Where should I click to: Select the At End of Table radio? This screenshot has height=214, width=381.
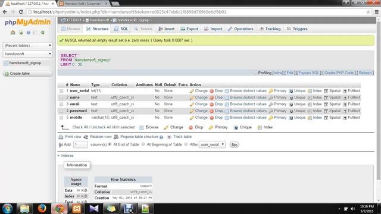tap(110, 144)
